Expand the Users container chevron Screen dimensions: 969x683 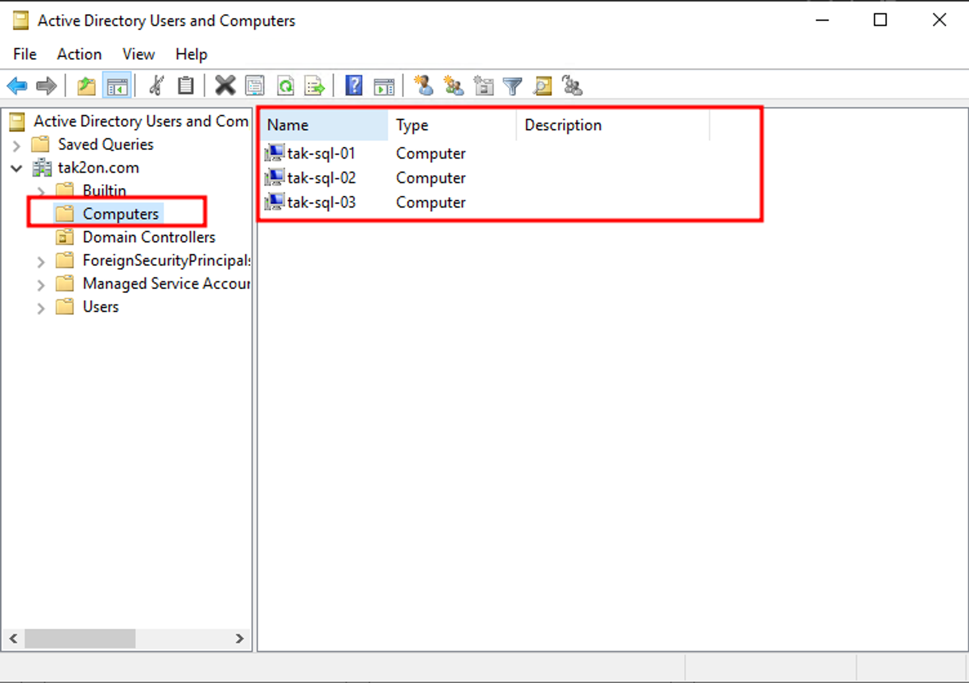point(41,308)
